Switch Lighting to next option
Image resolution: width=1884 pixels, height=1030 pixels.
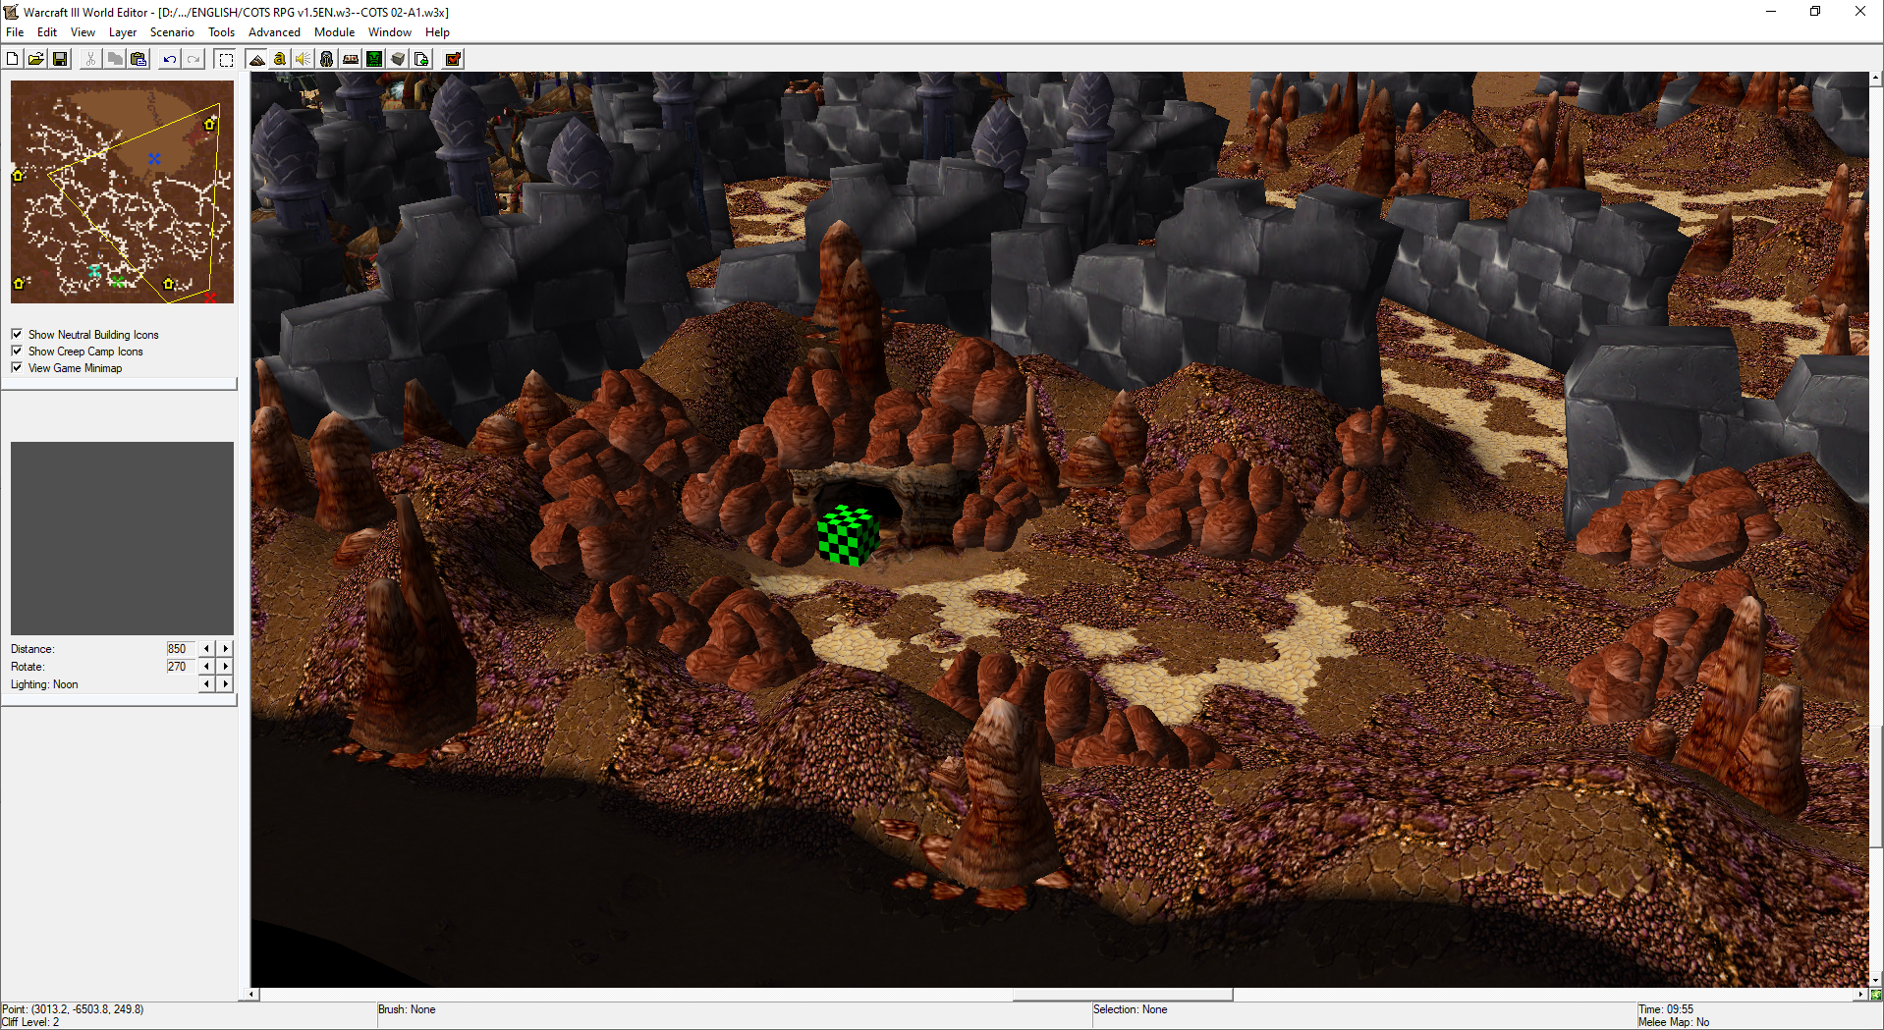(x=225, y=683)
